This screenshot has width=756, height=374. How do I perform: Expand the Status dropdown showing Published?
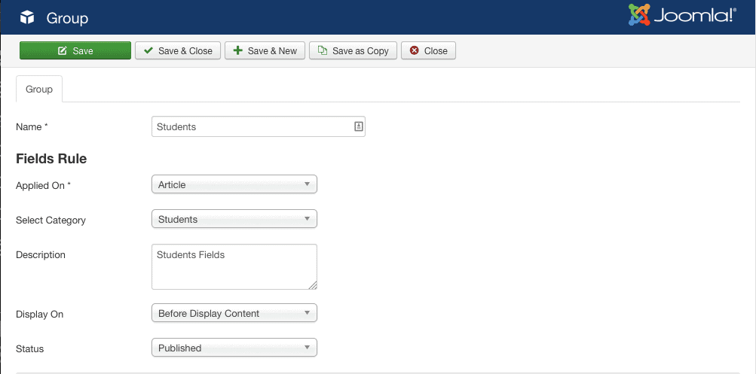pos(234,348)
